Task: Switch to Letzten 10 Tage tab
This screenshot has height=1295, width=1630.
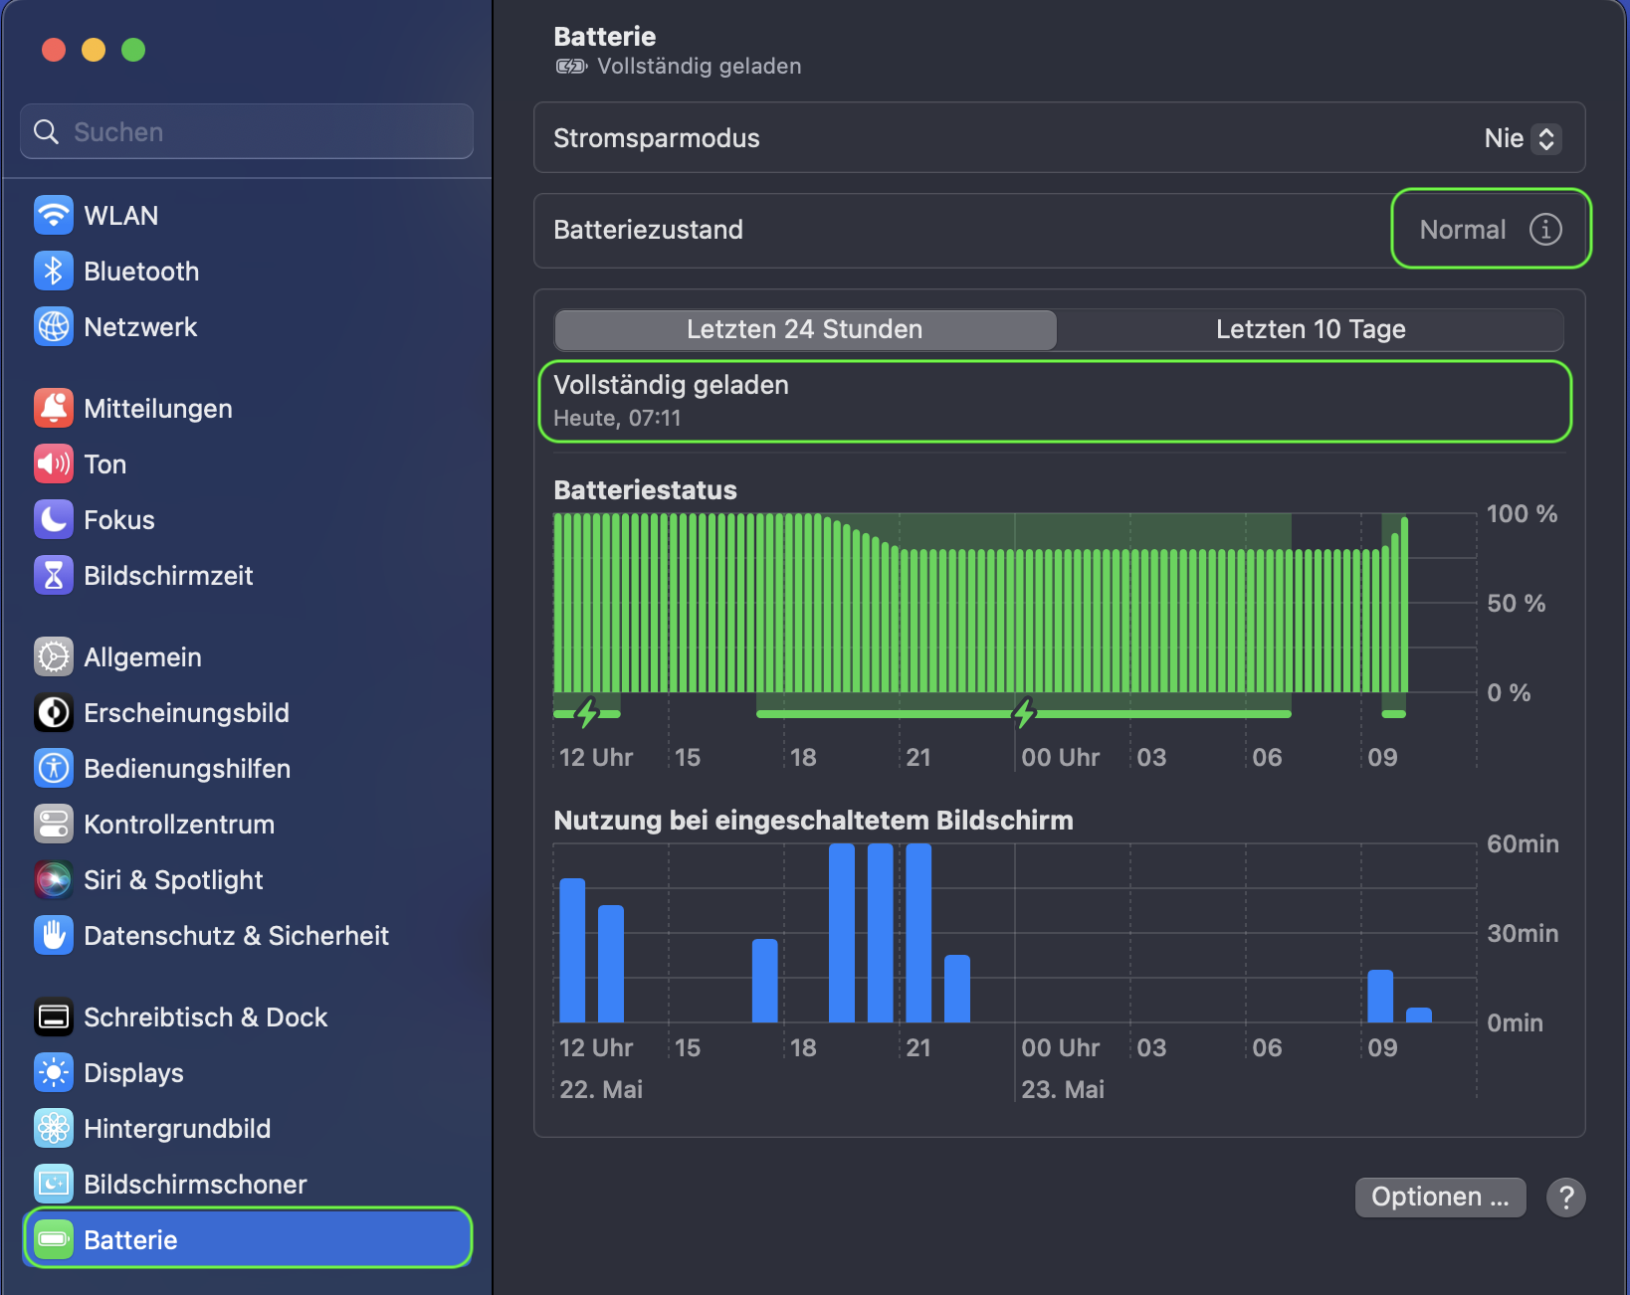Action: point(1310,329)
